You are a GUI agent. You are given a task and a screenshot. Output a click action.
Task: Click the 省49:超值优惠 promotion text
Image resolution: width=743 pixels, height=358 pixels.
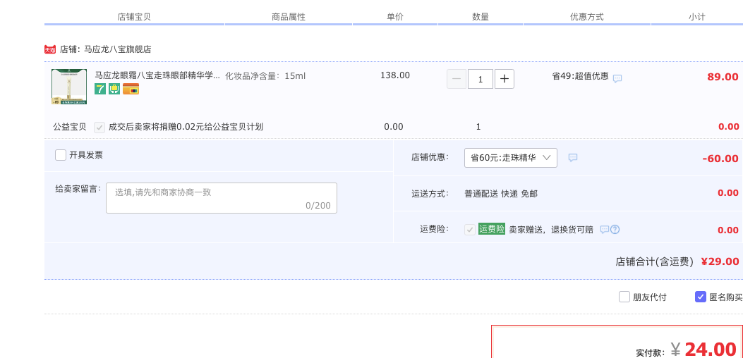pos(581,75)
